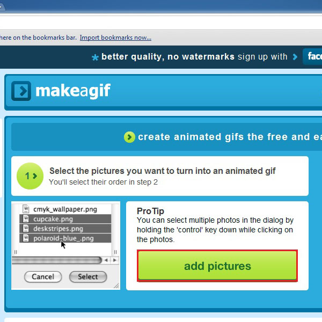Click the left column divider handle in file dialog
The image size is (322, 322).
coord(16,252)
